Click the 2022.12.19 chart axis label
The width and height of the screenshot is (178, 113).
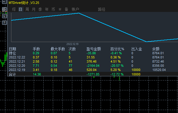(x=73, y=44)
